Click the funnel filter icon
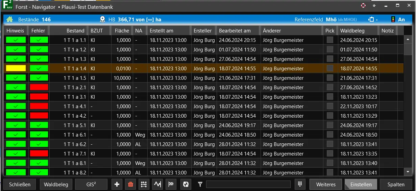416x191 pixels. (200, 184)
